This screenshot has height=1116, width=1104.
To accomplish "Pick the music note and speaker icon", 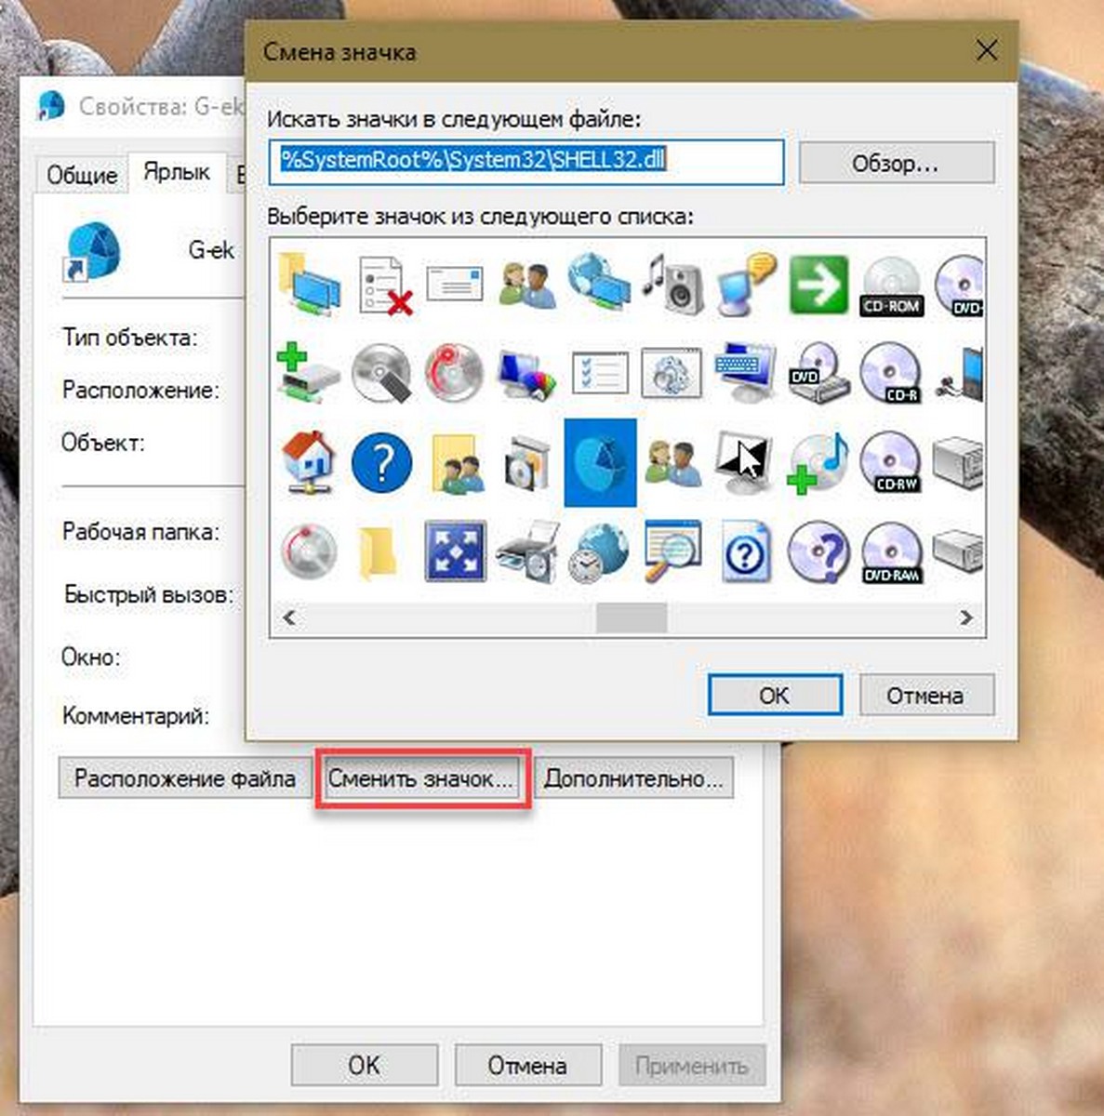I will [x=672, y=283].
